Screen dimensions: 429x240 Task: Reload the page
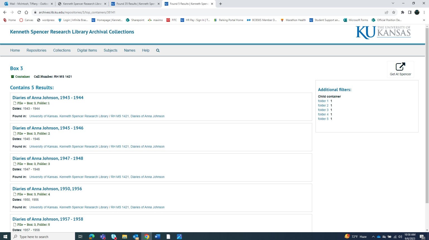[x=19, y=12]
